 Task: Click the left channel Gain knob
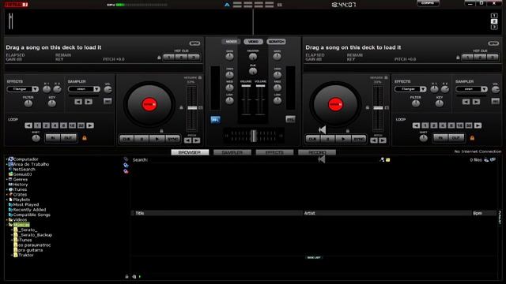[229, 57]
